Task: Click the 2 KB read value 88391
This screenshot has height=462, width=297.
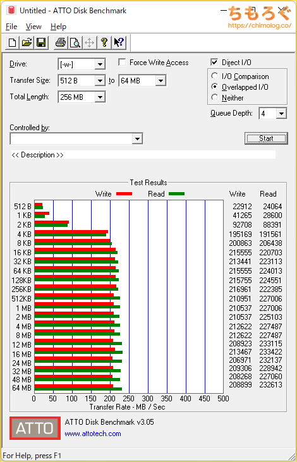Action: [x=272, y=225]
